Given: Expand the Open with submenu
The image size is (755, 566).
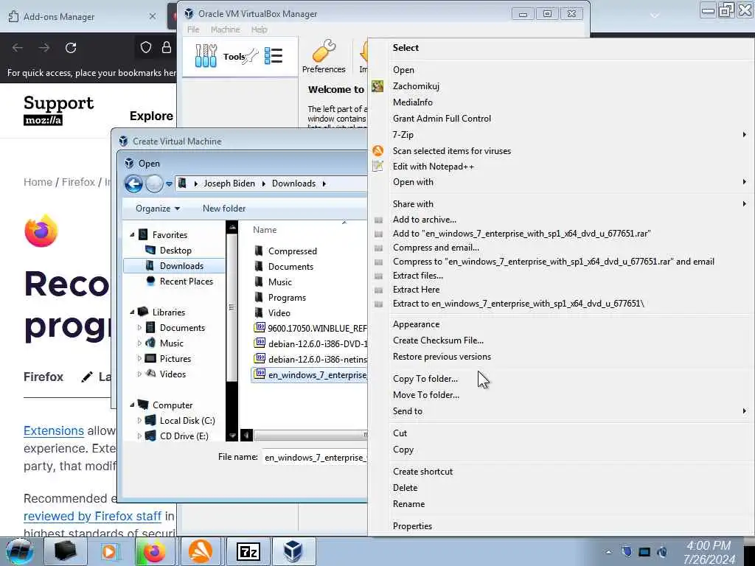Looking at the screenshot, I should point(745,182).
